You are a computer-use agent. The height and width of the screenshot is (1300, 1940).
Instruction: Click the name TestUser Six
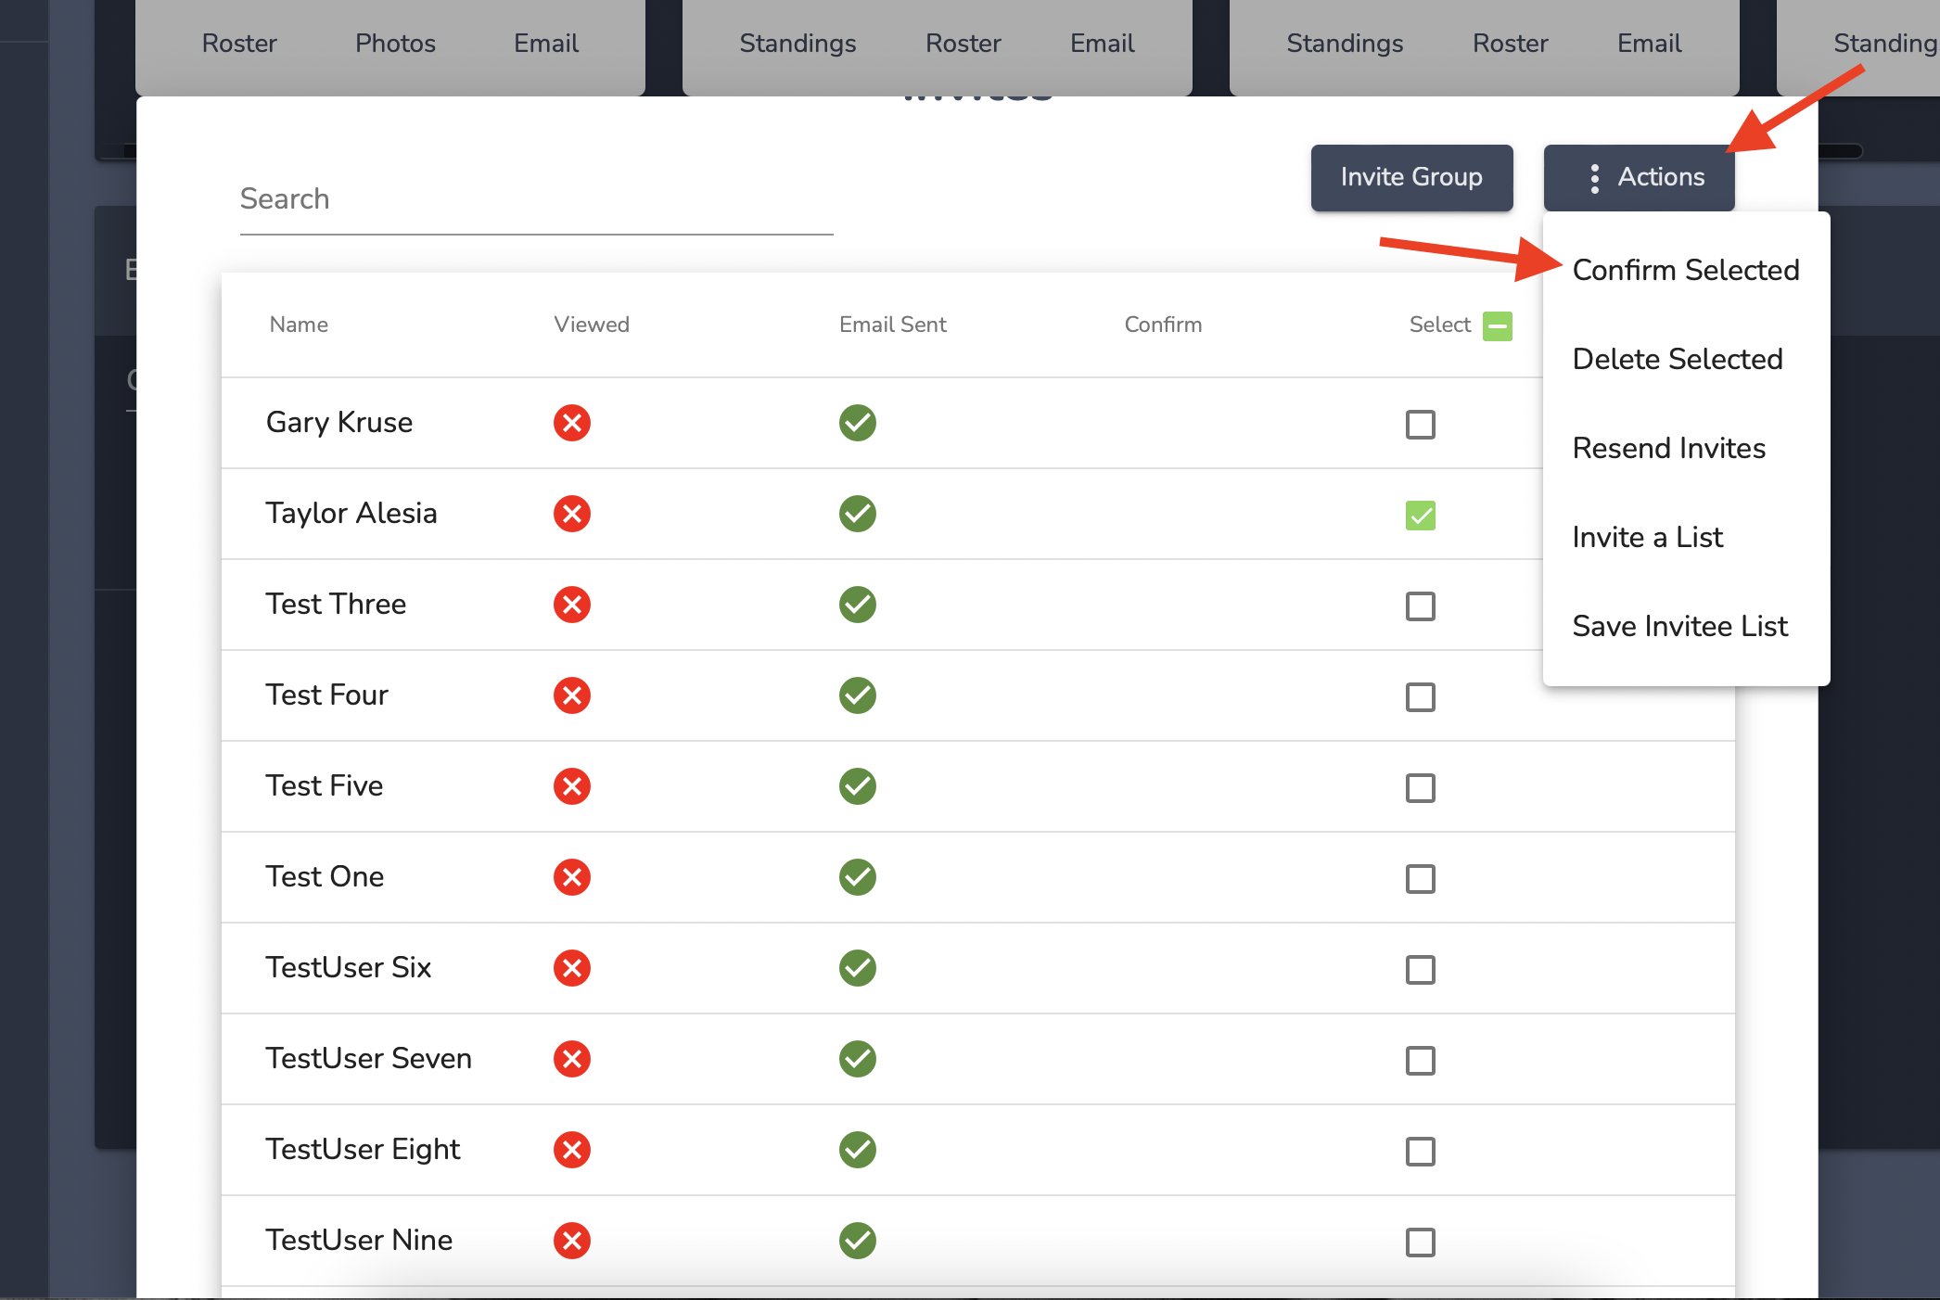tap(349, 968)
